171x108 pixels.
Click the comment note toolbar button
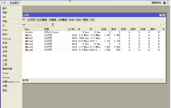[x=46, y=25]
